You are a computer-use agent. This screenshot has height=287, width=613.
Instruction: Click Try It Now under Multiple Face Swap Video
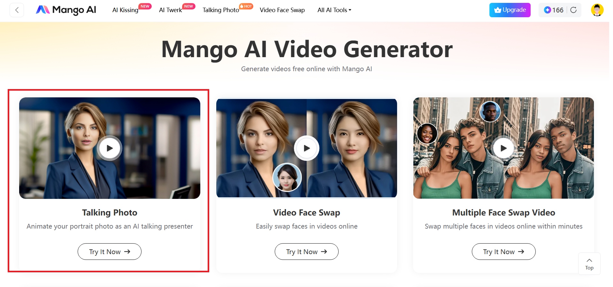(503, 252)
